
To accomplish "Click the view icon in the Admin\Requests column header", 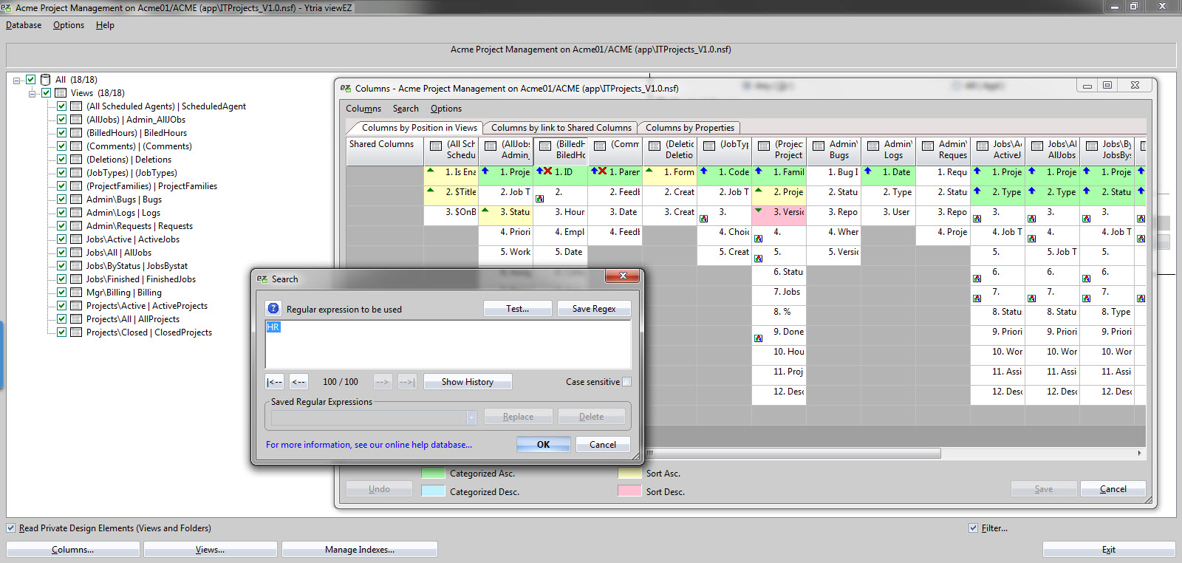I will click(x=928, y=146).
